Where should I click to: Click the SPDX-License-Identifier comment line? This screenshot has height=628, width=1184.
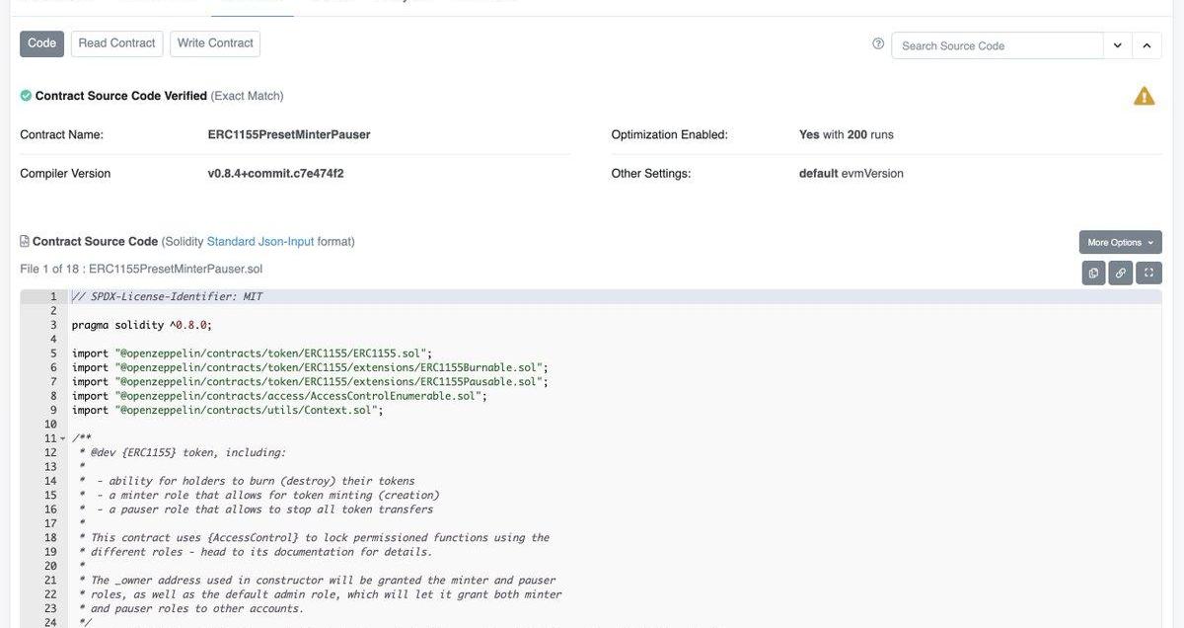(x=167, y=296)
